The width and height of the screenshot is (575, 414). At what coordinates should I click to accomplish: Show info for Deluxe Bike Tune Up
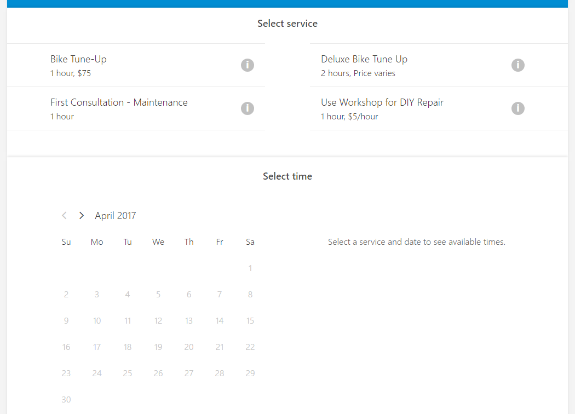[x=518, y=65]
